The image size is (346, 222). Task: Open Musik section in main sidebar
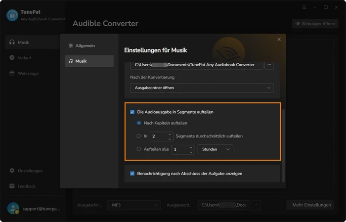[x=33, y=42]
